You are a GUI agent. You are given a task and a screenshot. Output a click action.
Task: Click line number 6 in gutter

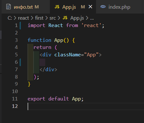coord(16,62)
